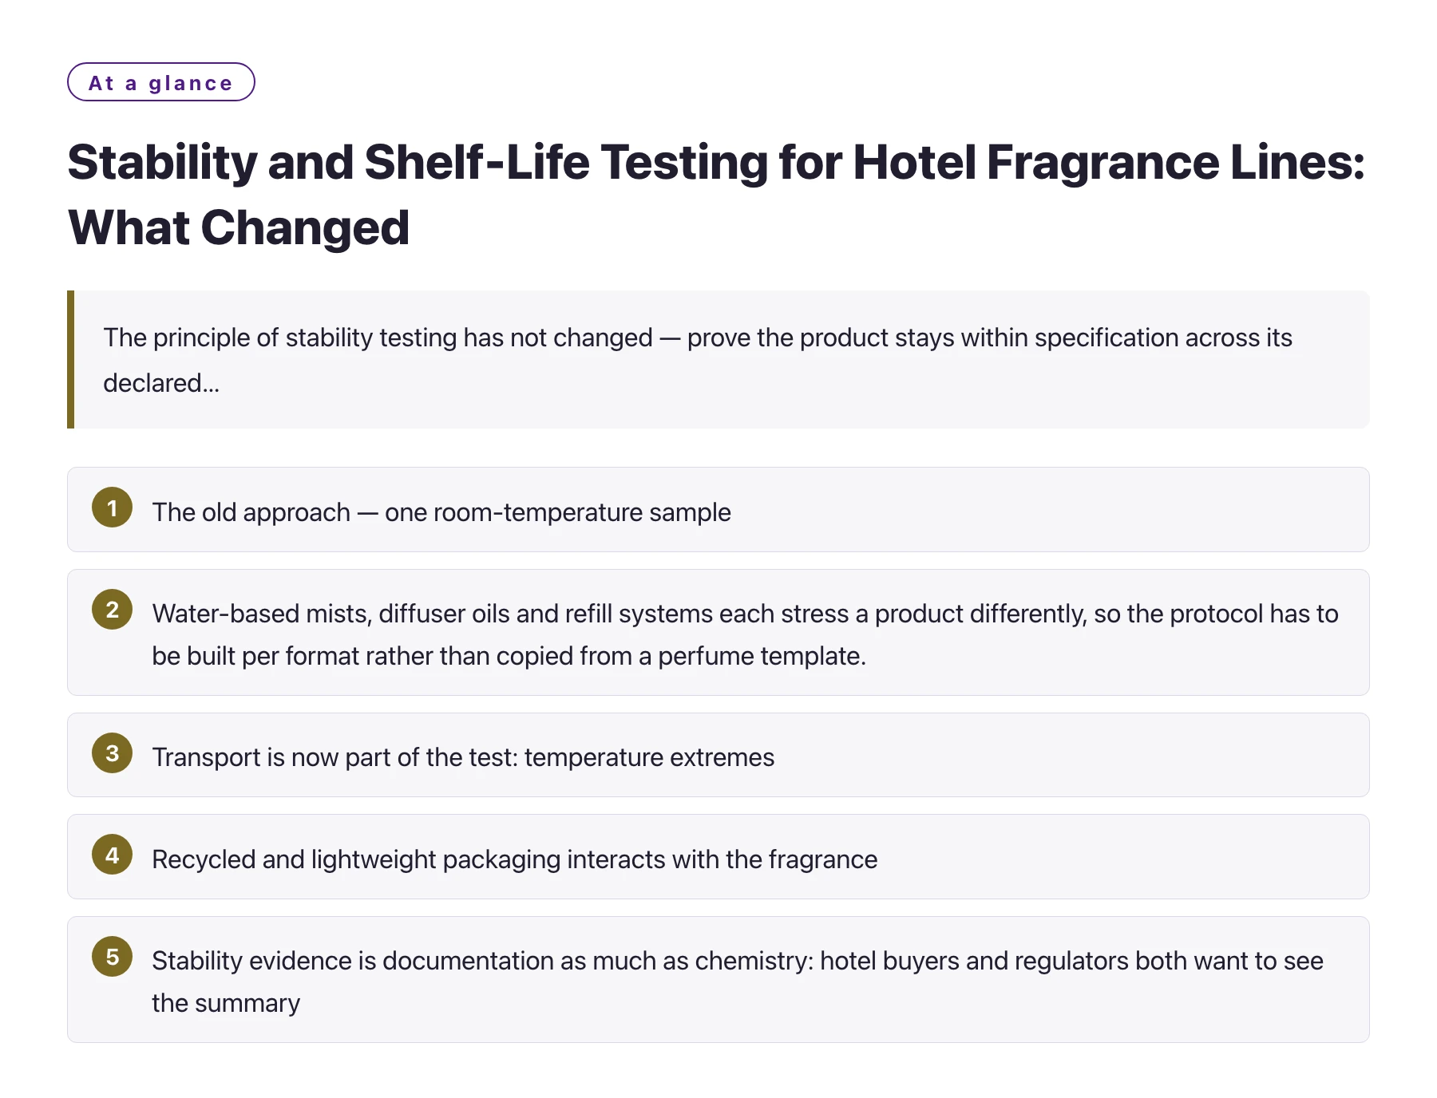
Task: Select the "old approach" list item text
Action: pyautogui.click(x=441, y=512)
